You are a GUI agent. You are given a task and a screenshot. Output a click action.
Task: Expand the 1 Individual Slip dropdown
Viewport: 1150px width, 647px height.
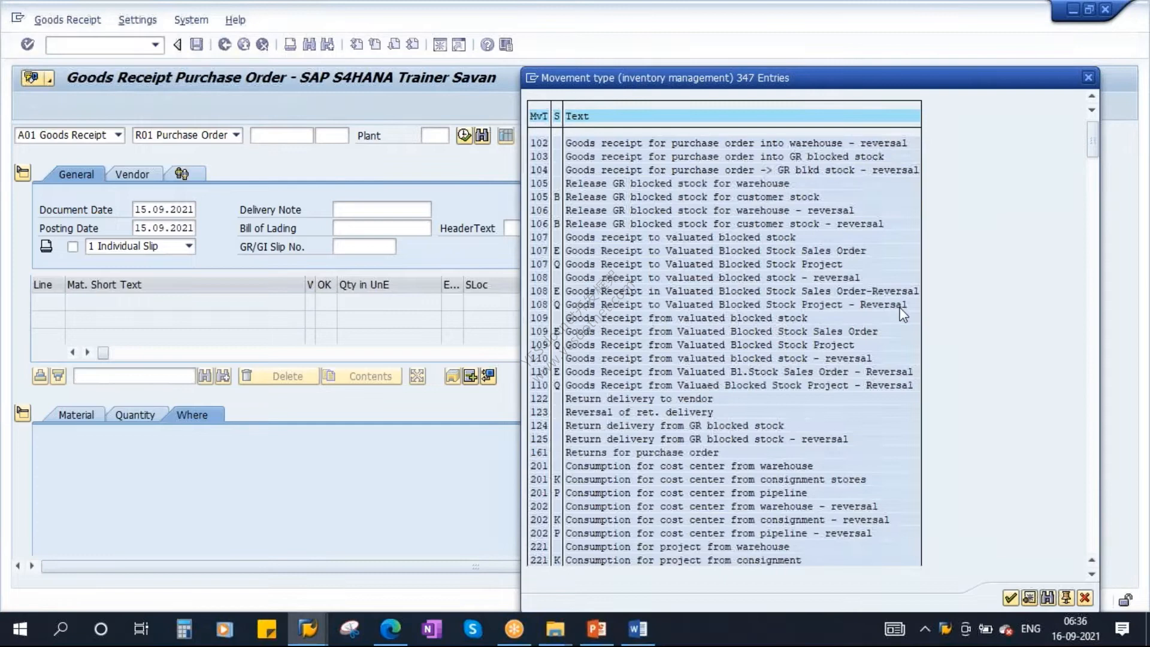[140, 246]
